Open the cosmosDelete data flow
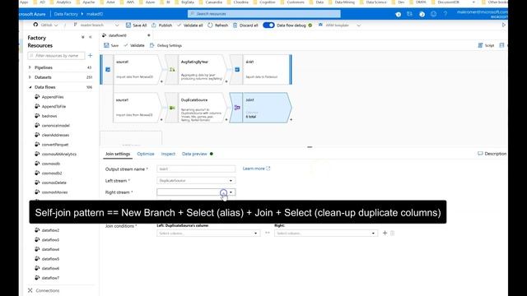Screen dimensions: 527x296 (54, 183)
